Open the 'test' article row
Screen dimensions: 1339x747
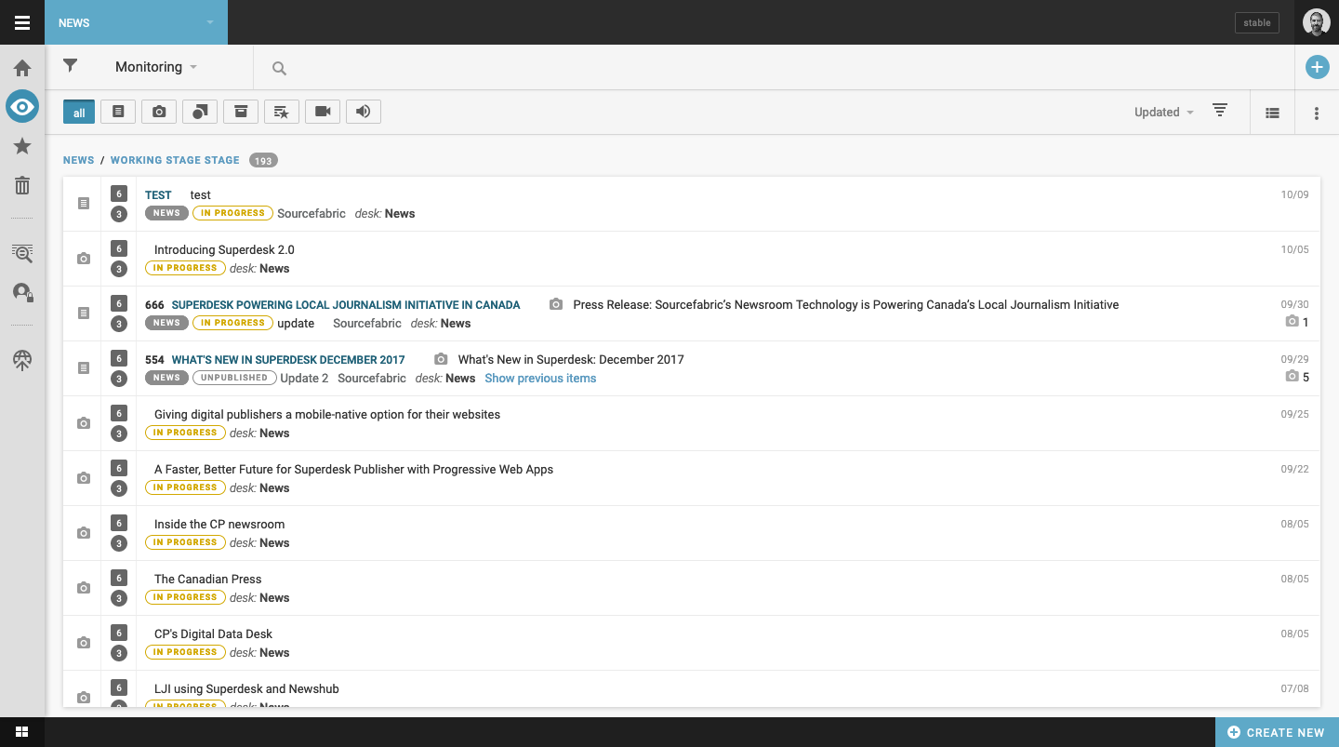(692, 204)
